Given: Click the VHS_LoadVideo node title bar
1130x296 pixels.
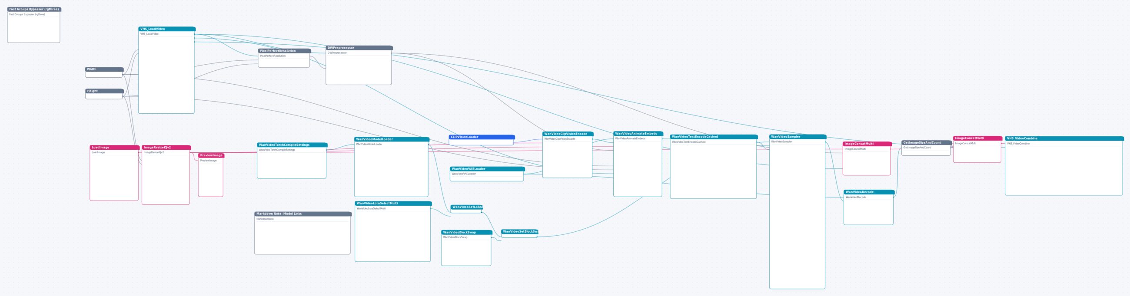Looking at the screenshot, I should [x=167, y=29].
